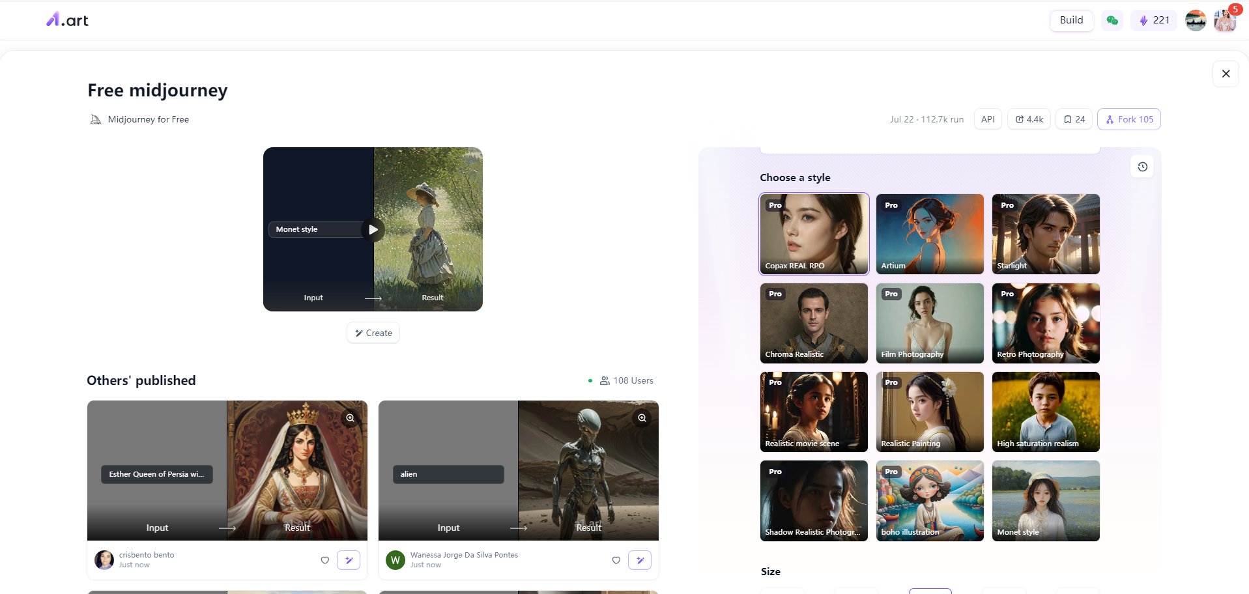Click the Free midjourney title

(x=158, y=90)
